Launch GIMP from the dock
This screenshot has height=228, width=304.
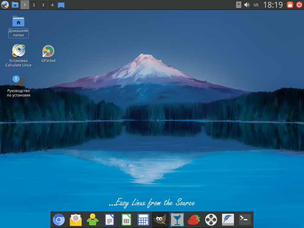(x=160, y=220)
